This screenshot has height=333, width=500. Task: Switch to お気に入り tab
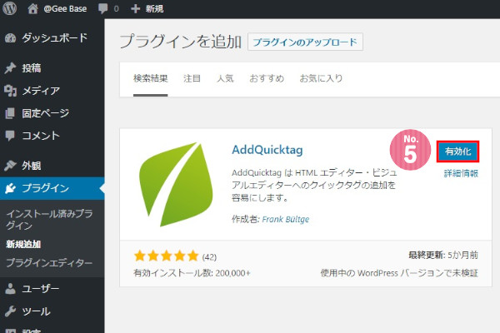(321, 78)
